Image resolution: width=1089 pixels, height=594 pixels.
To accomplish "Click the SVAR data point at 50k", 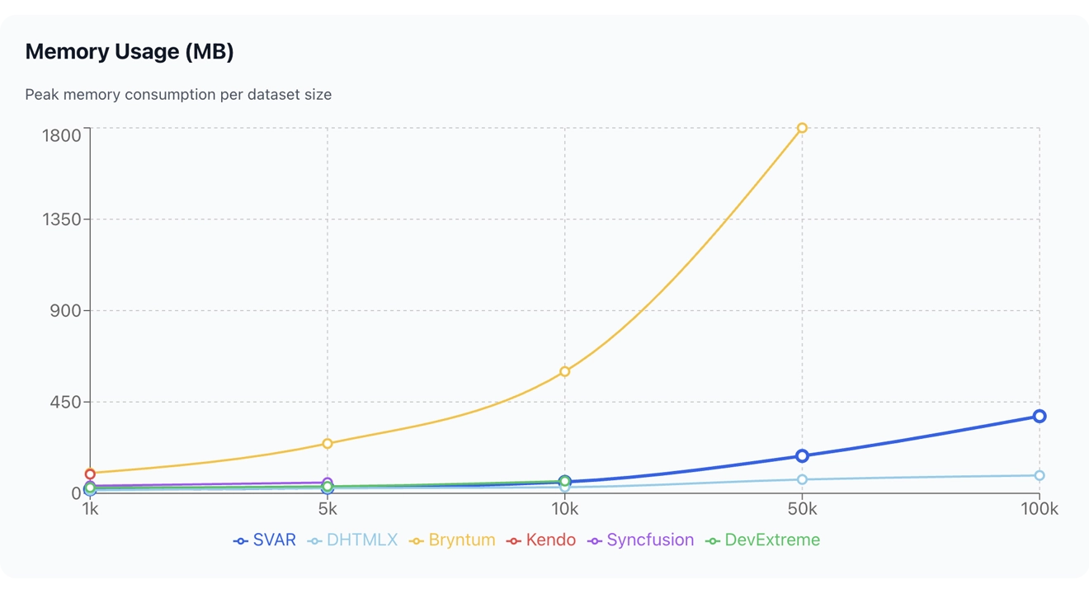I will coord(801,455).
